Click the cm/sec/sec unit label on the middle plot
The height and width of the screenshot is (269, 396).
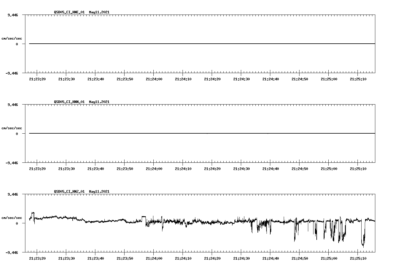(12, 128)
